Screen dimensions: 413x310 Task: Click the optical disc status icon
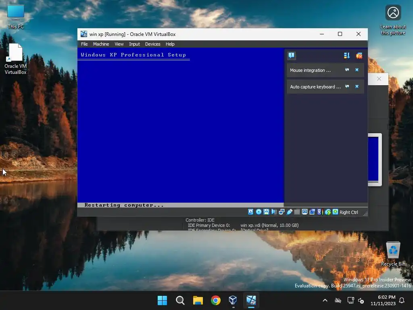pyautogui.click(x=259, y=212)
